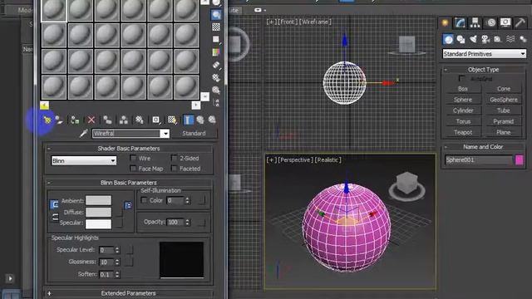Open the Create command panel tab

click(445, 22)
